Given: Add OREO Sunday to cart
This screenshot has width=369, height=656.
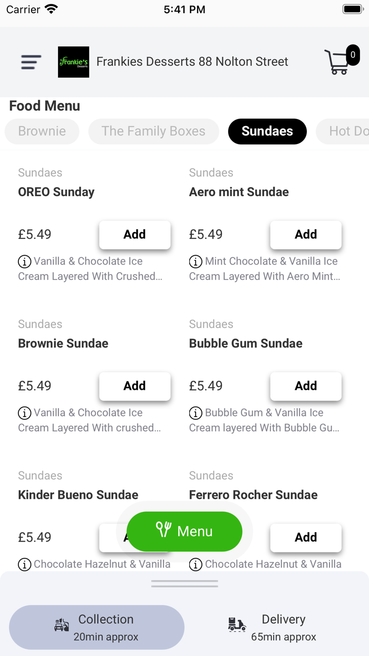Looking at the screenshot, I should click(134, 235).
